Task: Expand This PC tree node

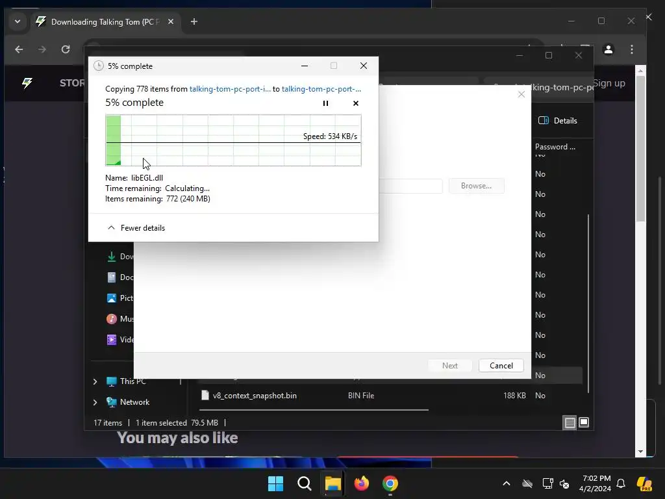Action: pyautogui.click(x=95, y=381)
